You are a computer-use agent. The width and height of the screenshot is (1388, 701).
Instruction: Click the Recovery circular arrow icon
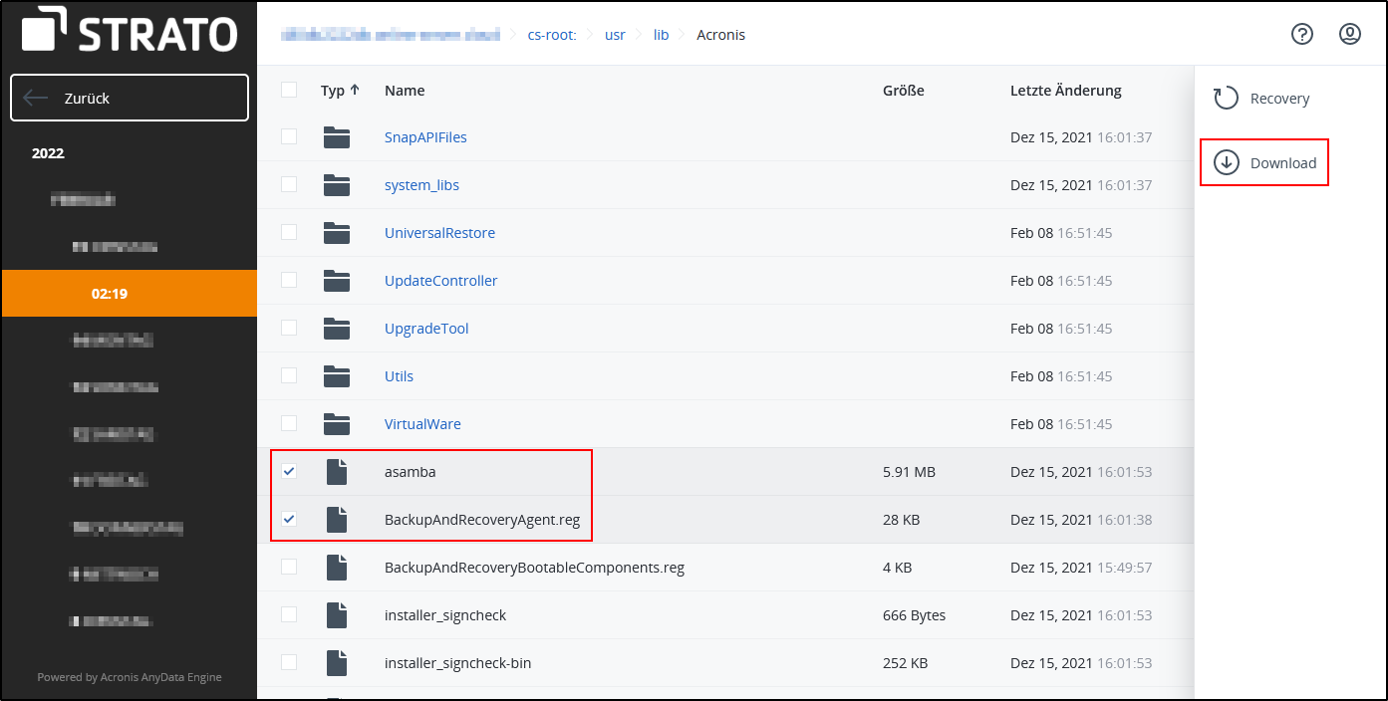point(1225,99)
